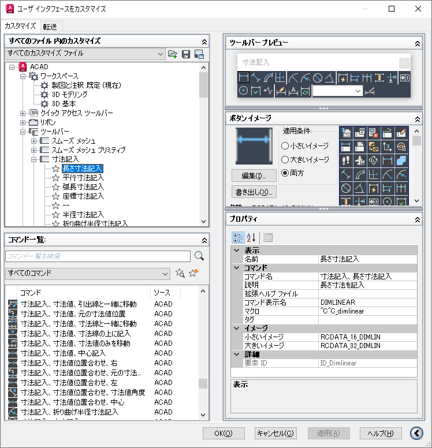Click Jogged linear icon in toolbar preview

point(268,91)
